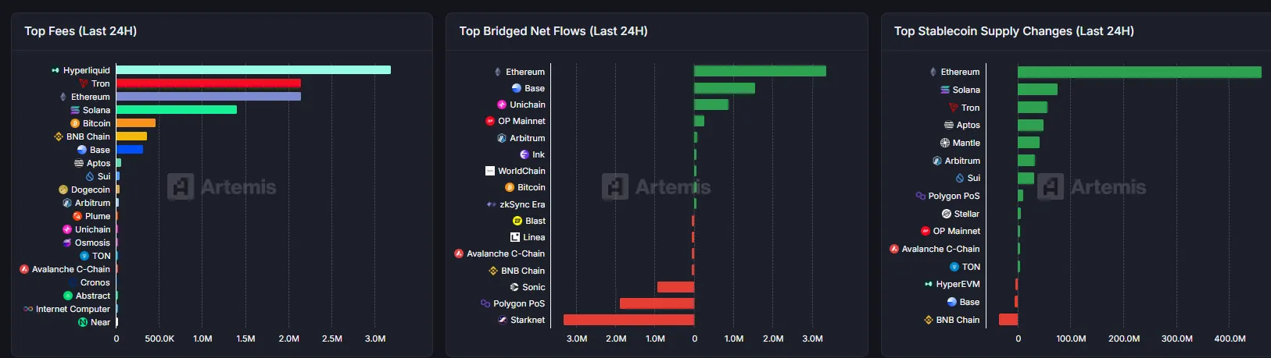
Task: Click the Polygon PoS icon in Stablecoin chart
Action: tap(921, 196)
